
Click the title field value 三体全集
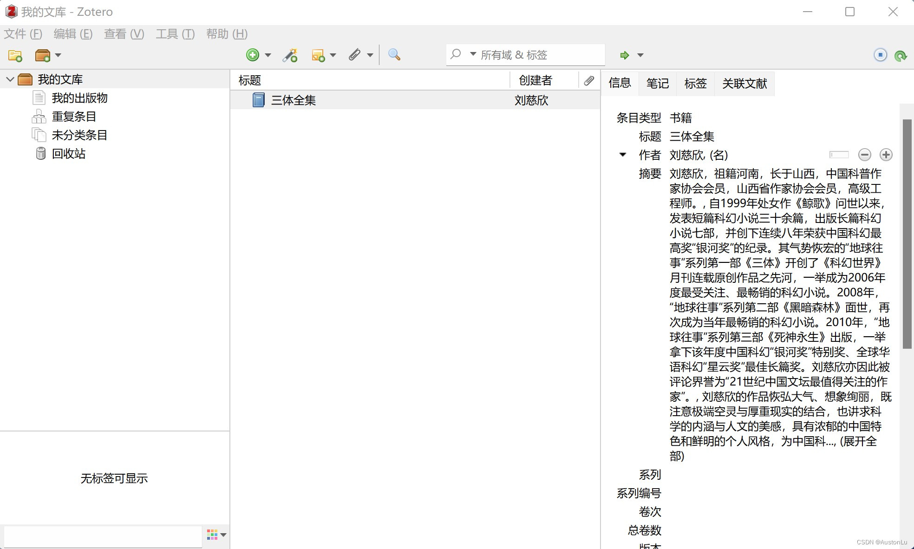coord(692,136)
